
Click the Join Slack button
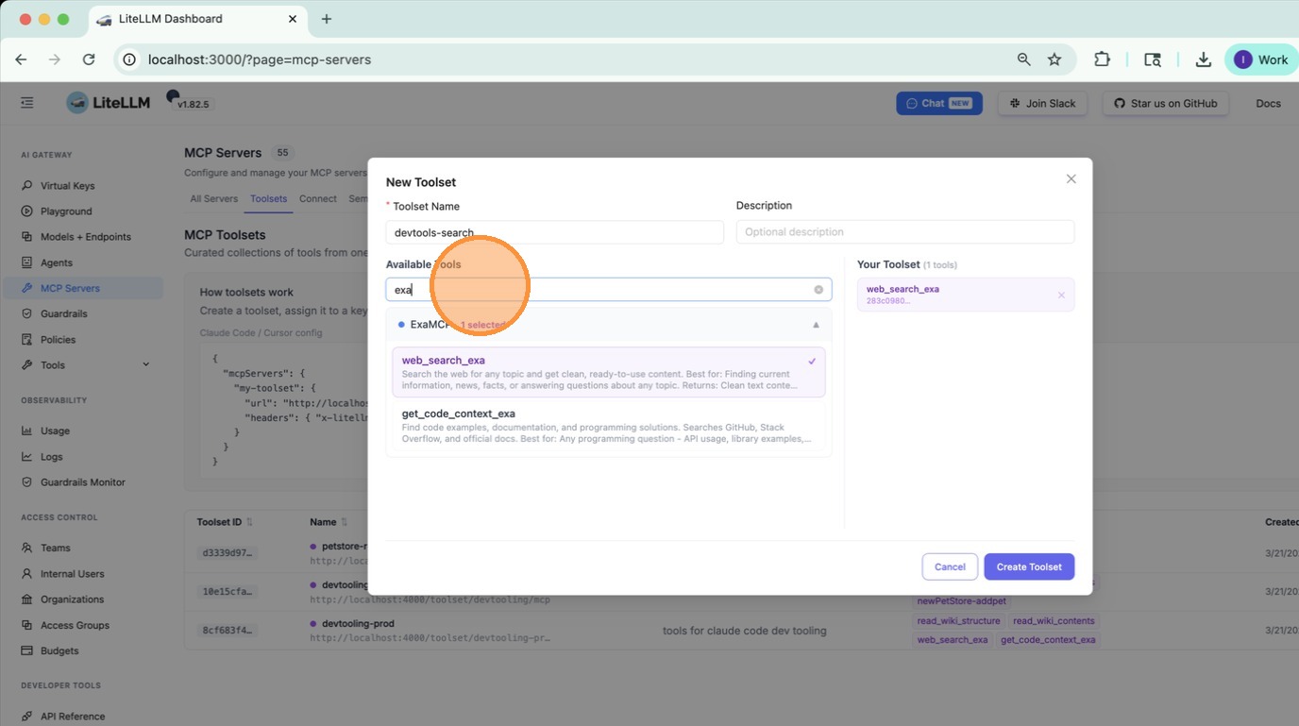click(1043, 103)
